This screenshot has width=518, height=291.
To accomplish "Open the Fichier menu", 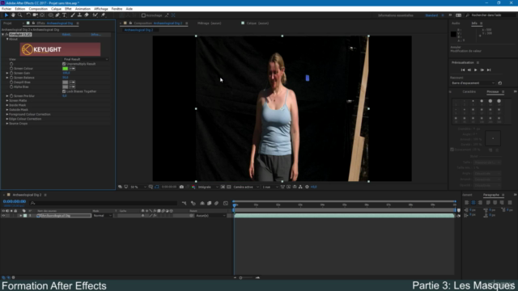I will pyautogui.click(x=6, y=9).
